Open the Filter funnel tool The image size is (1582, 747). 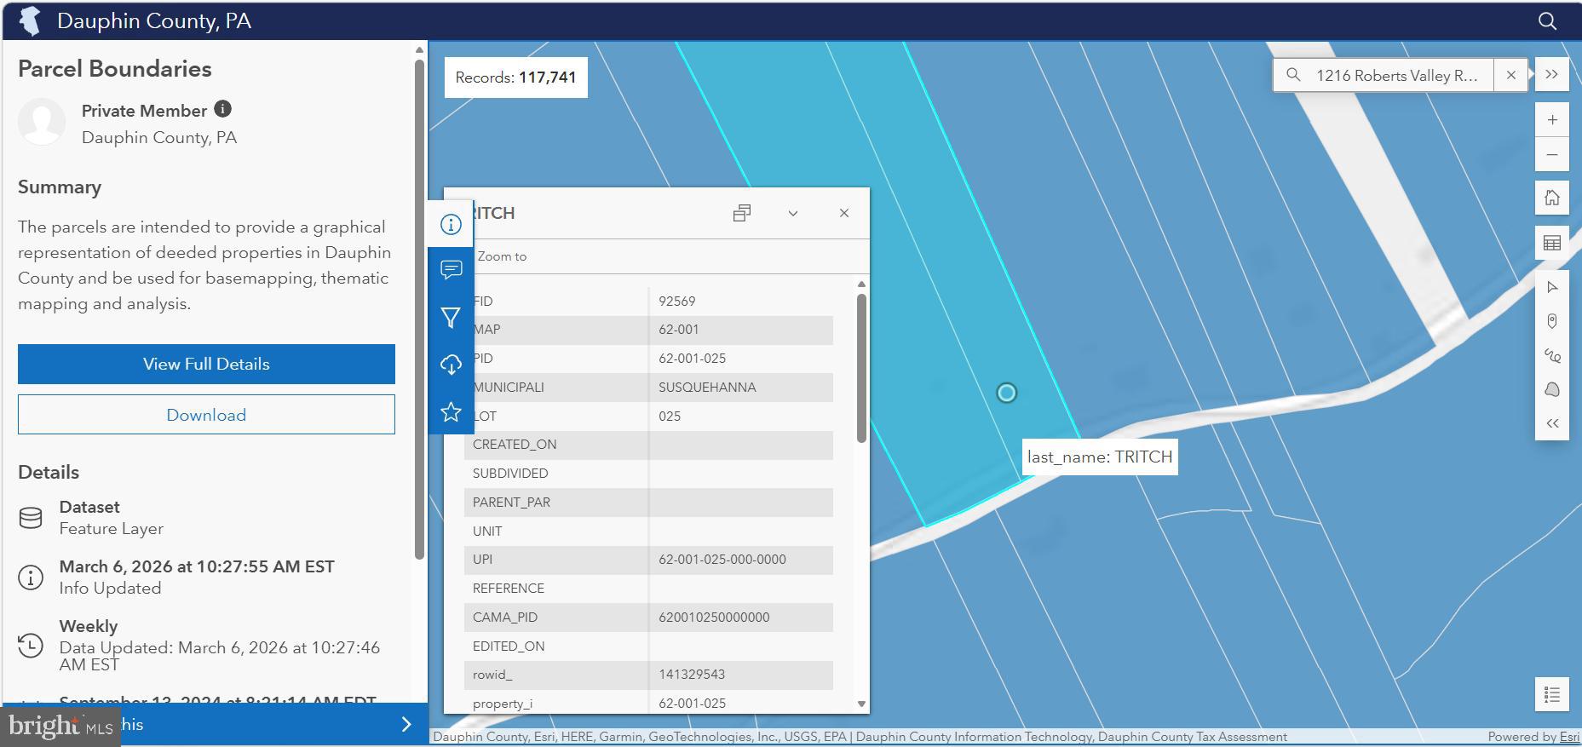point(451,318)
